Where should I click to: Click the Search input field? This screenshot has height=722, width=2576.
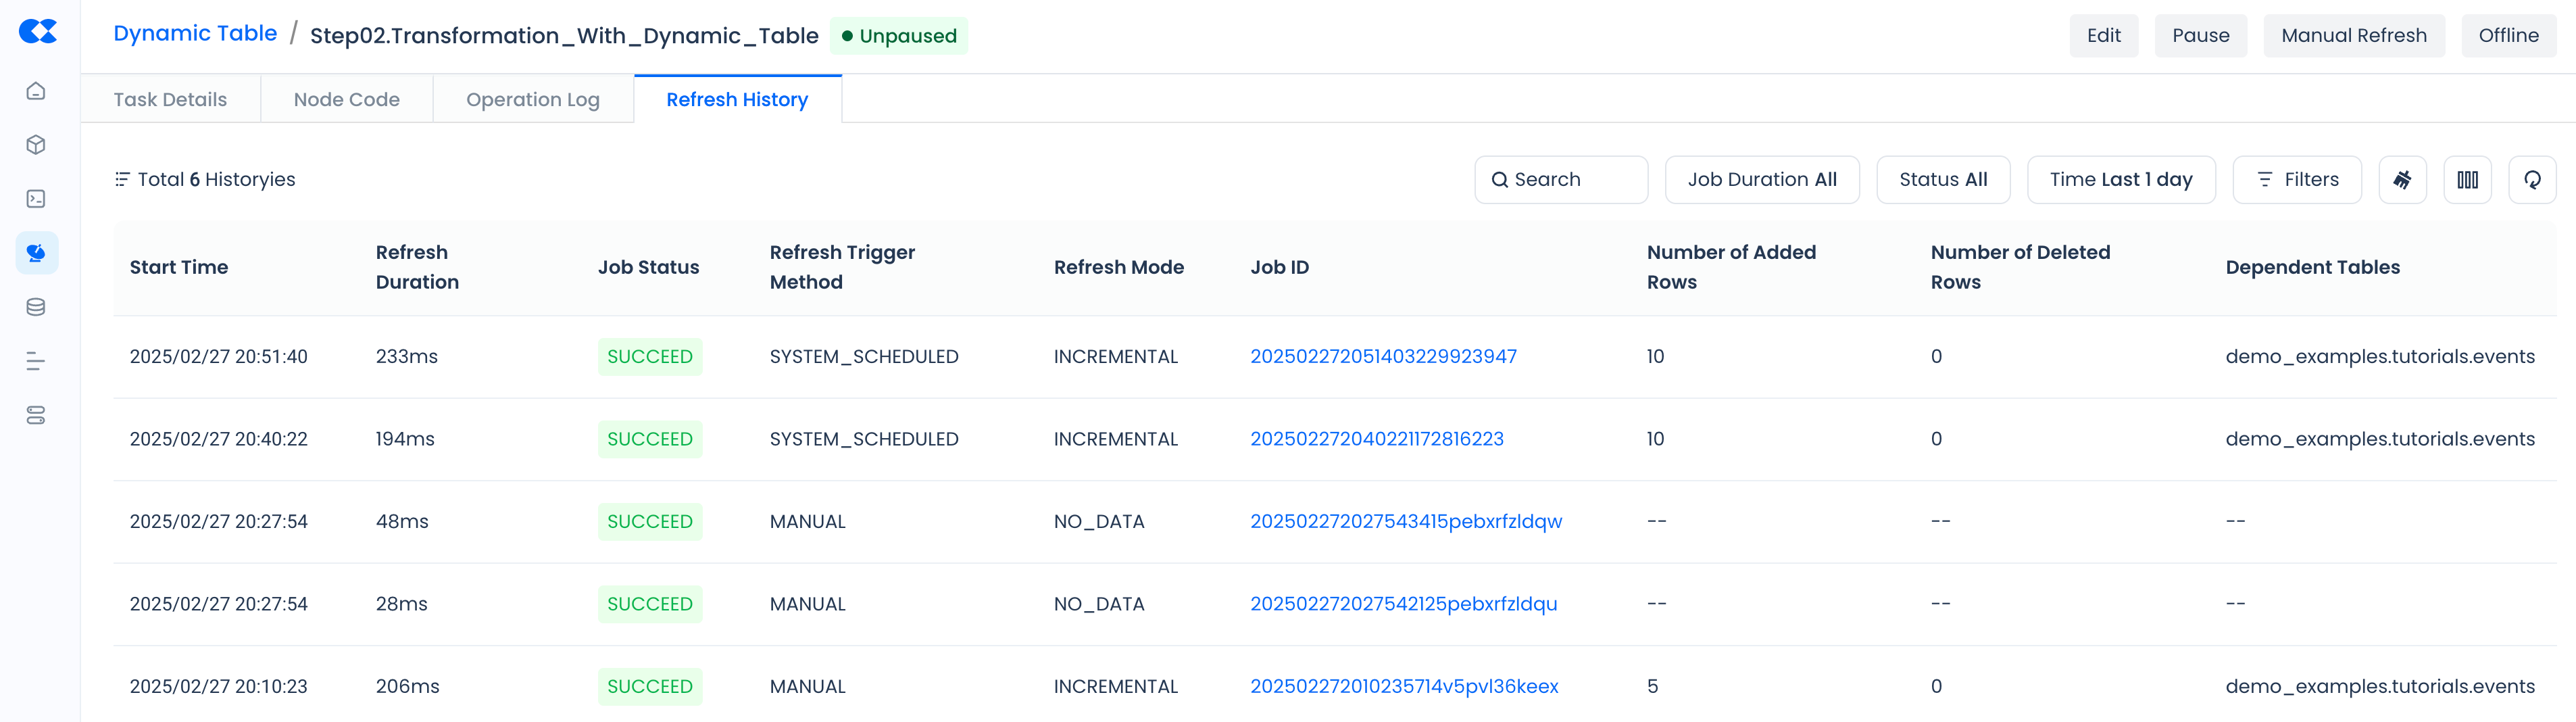pos(1561,180)
